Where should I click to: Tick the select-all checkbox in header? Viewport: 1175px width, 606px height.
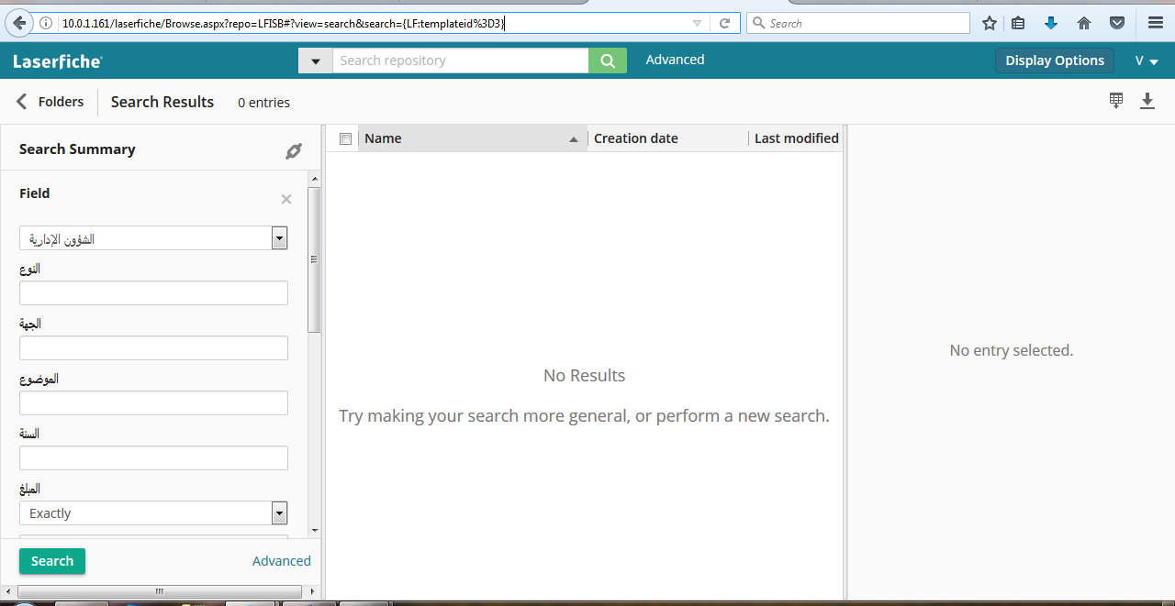pyautogui.click(x=345, y=139)
